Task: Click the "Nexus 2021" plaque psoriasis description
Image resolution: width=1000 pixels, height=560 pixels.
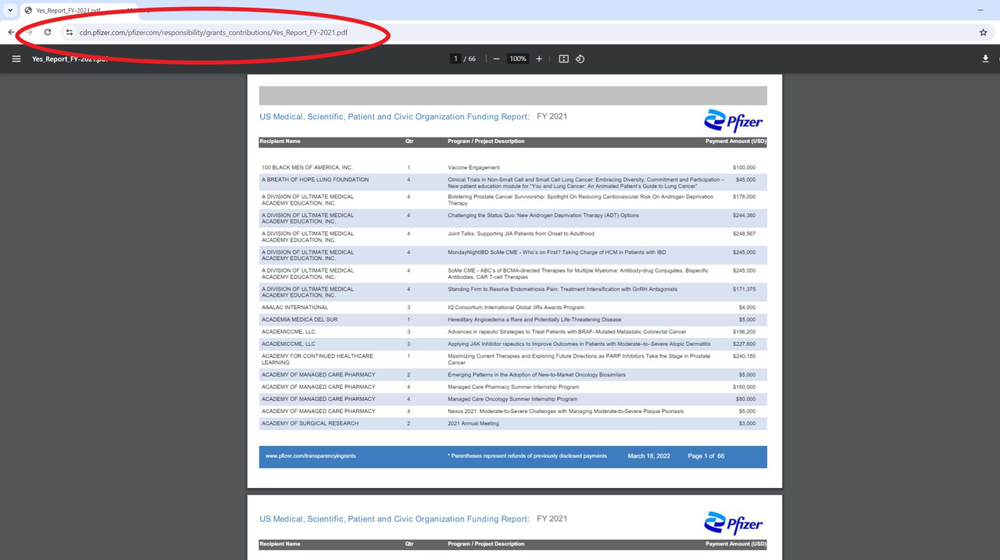Action: [x=566, y=411]
